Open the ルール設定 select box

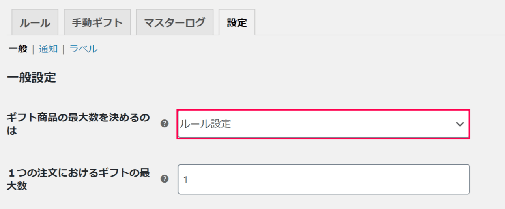324,124
